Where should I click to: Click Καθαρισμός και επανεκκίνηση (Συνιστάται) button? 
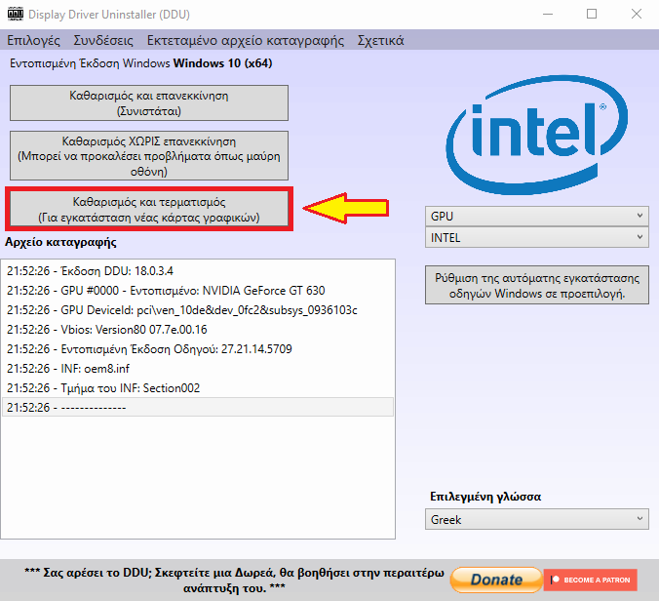point(149,103)
